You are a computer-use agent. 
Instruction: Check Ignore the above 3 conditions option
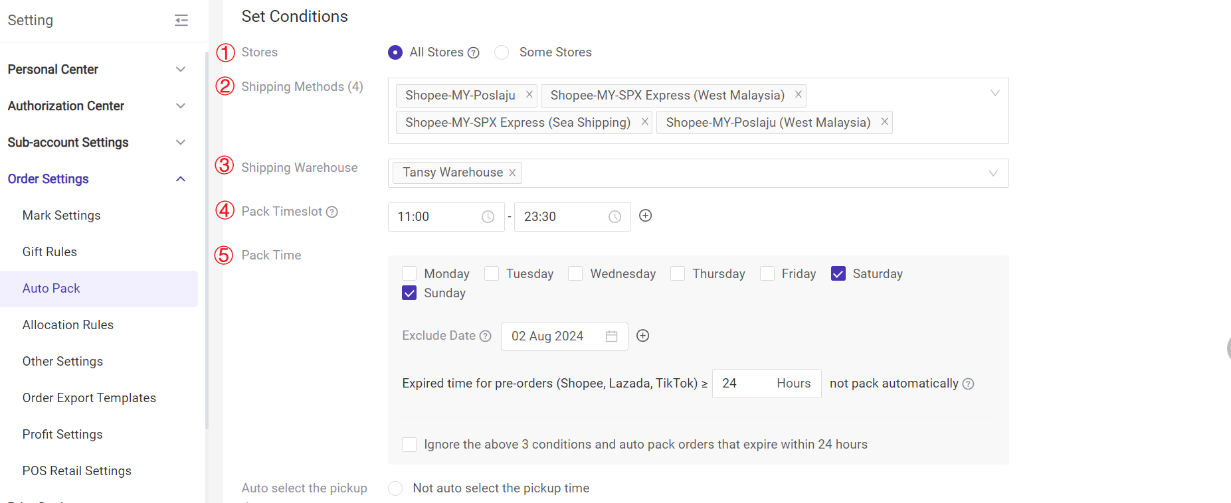pyautogui.click(x=409, y=445)
